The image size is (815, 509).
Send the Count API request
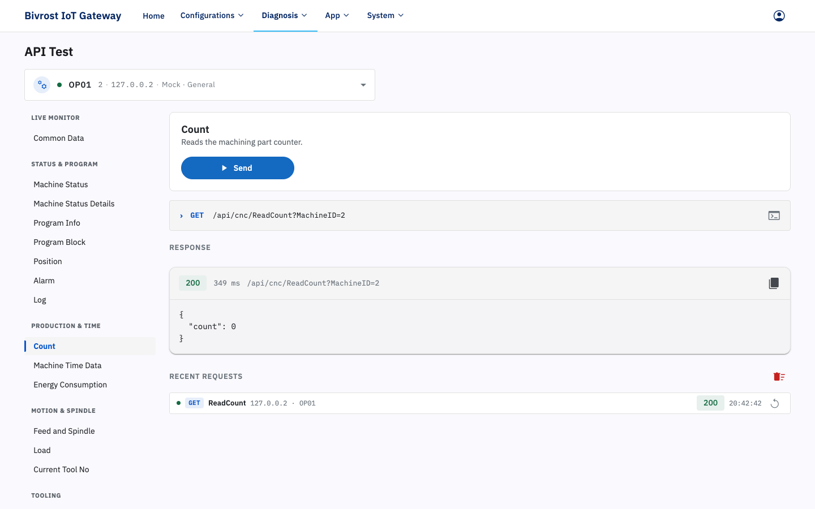click(238, 168)
